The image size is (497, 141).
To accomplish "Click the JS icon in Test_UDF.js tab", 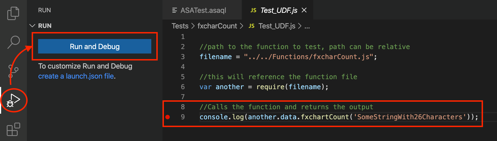I will click(x=253, y=10).
